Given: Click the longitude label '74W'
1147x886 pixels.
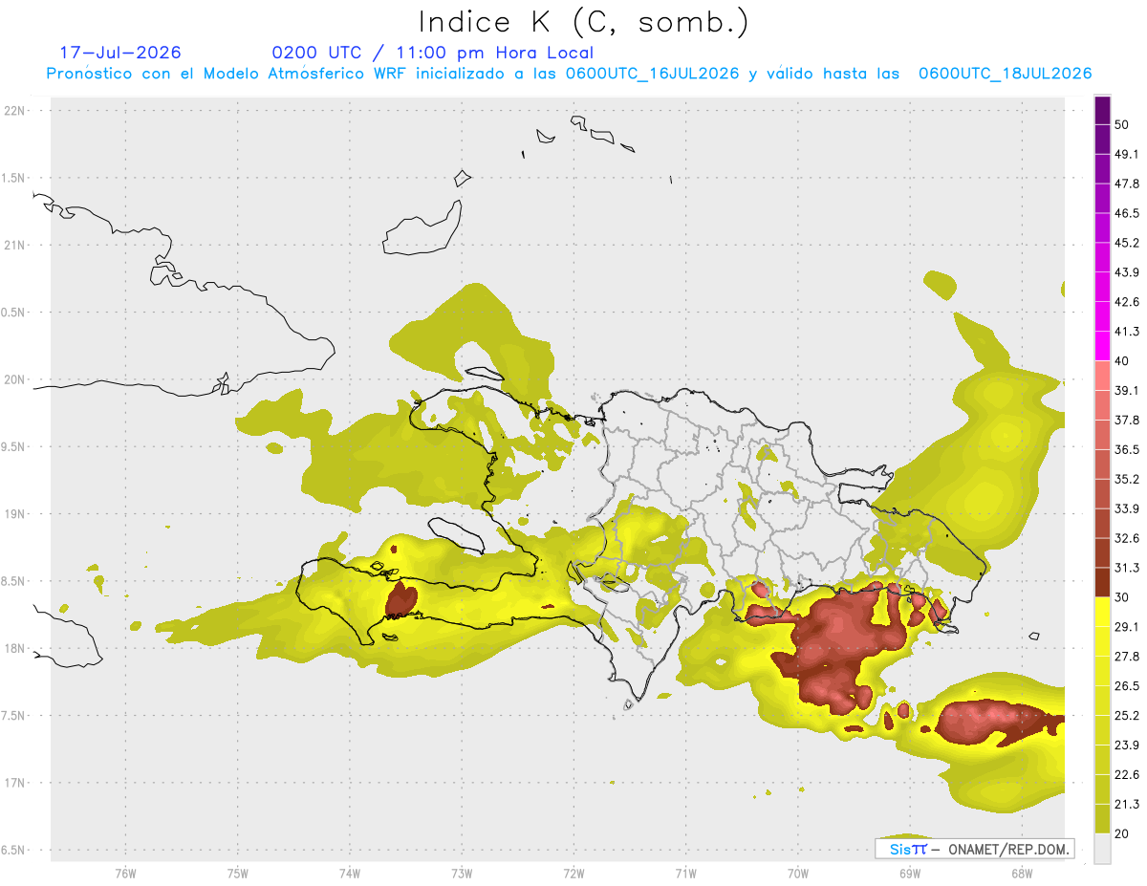Looking at the screenshot, I should tap(349, 874).
